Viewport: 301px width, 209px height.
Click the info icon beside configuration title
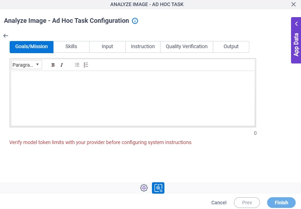point(135,21)
